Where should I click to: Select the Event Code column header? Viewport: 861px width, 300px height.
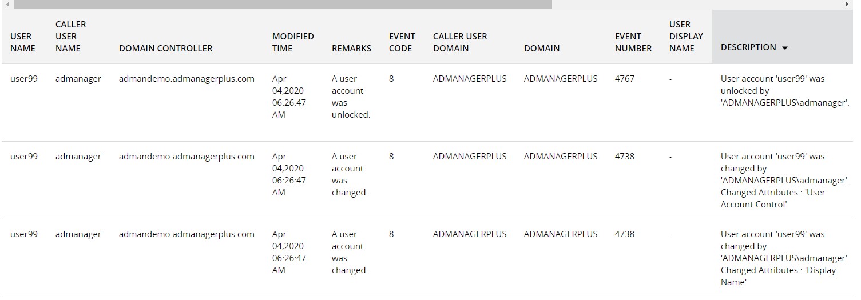(x=402, y=42)
